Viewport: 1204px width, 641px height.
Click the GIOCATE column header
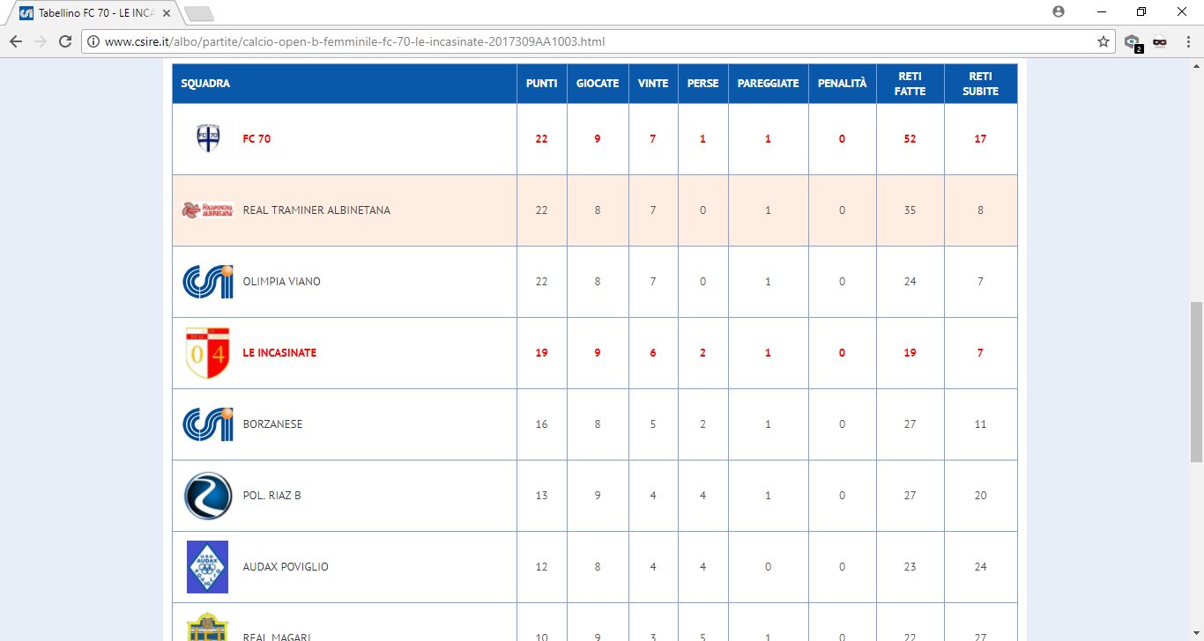pyautogui.click(x=598, y=84)
